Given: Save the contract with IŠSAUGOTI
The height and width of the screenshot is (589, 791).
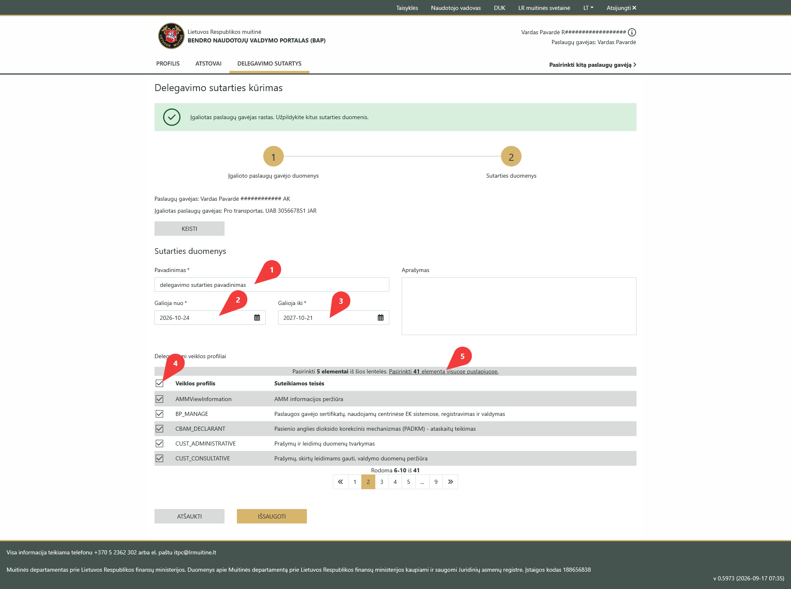Looking at the screenshot, I should click(272, 516).
